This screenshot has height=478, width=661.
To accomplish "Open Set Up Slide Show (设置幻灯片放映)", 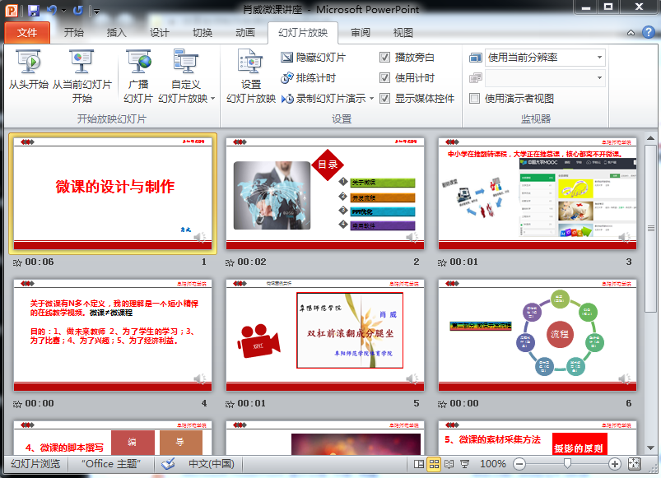I will click(x=251, y=76).
